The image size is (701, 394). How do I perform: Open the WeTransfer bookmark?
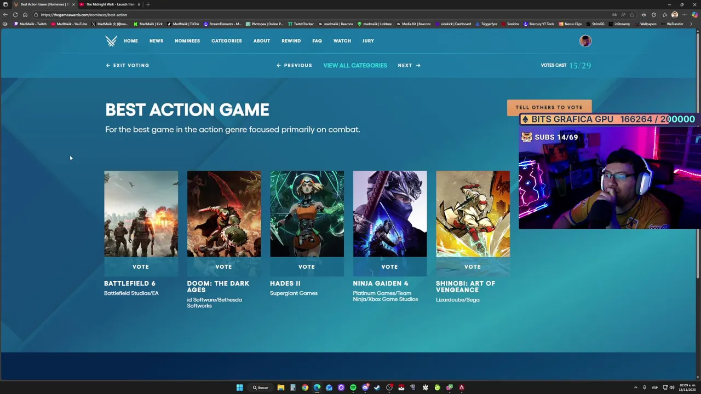click(672, 24)
